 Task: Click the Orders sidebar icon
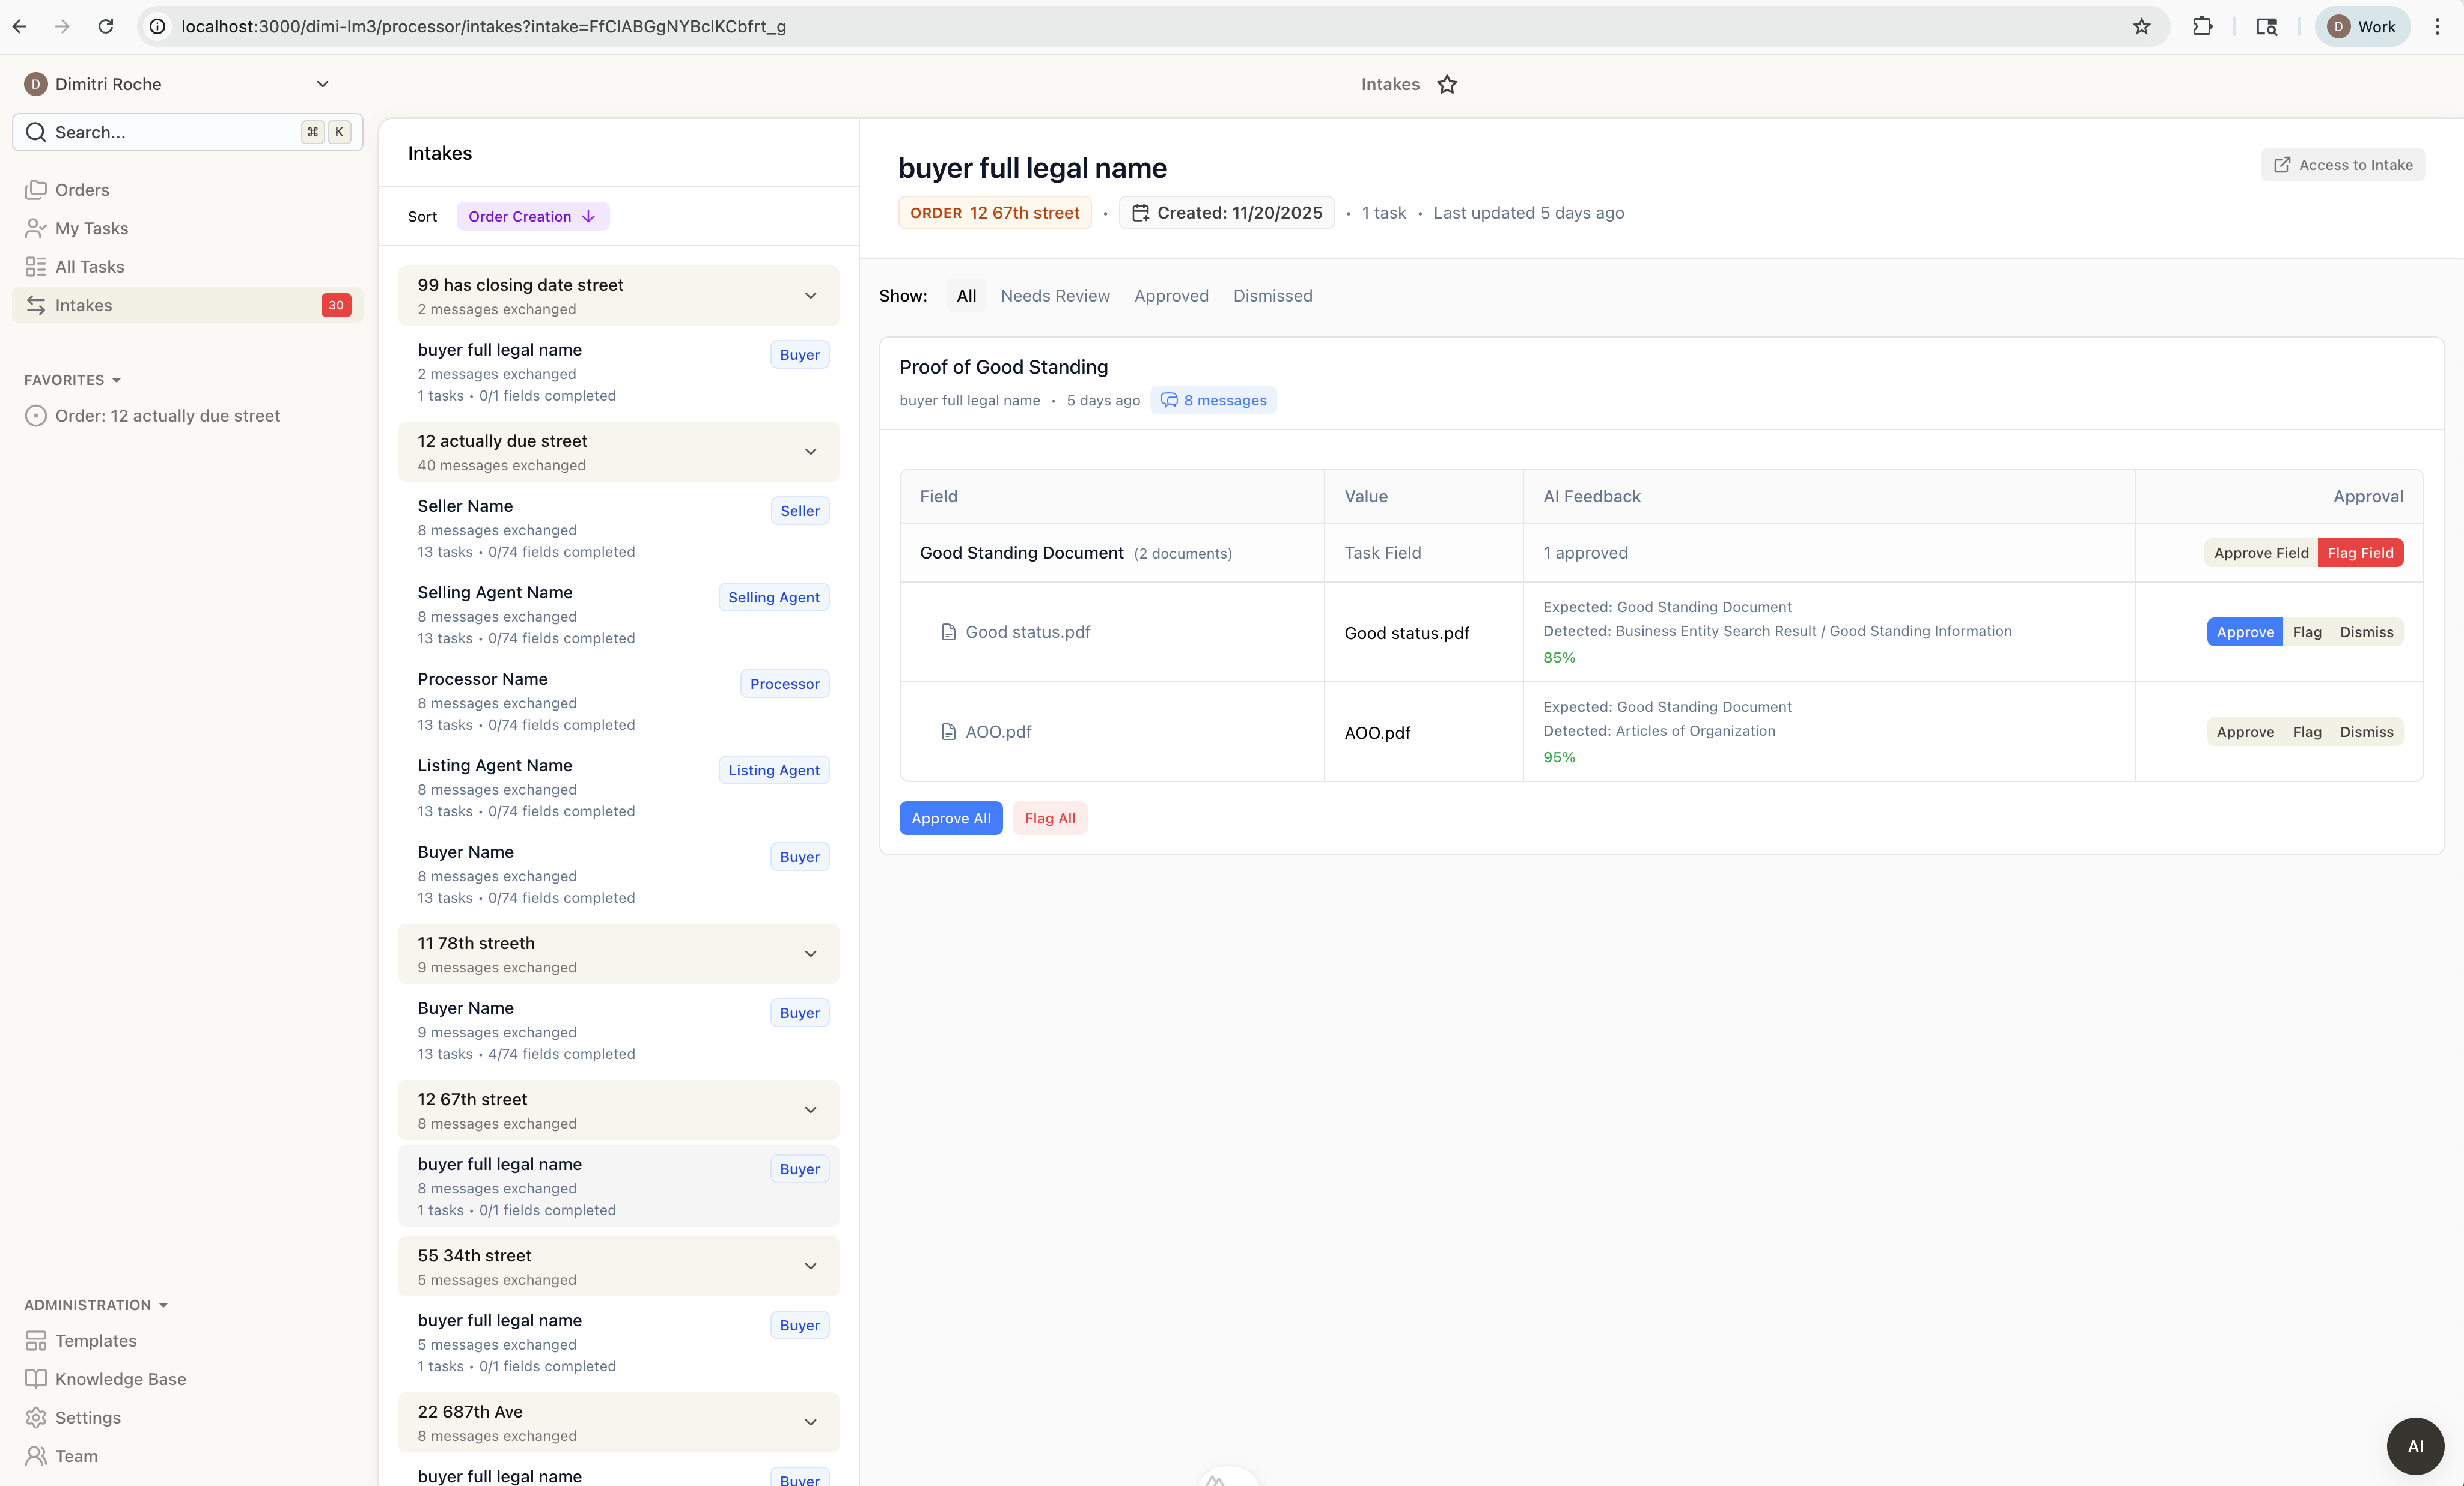pos(36,190)
